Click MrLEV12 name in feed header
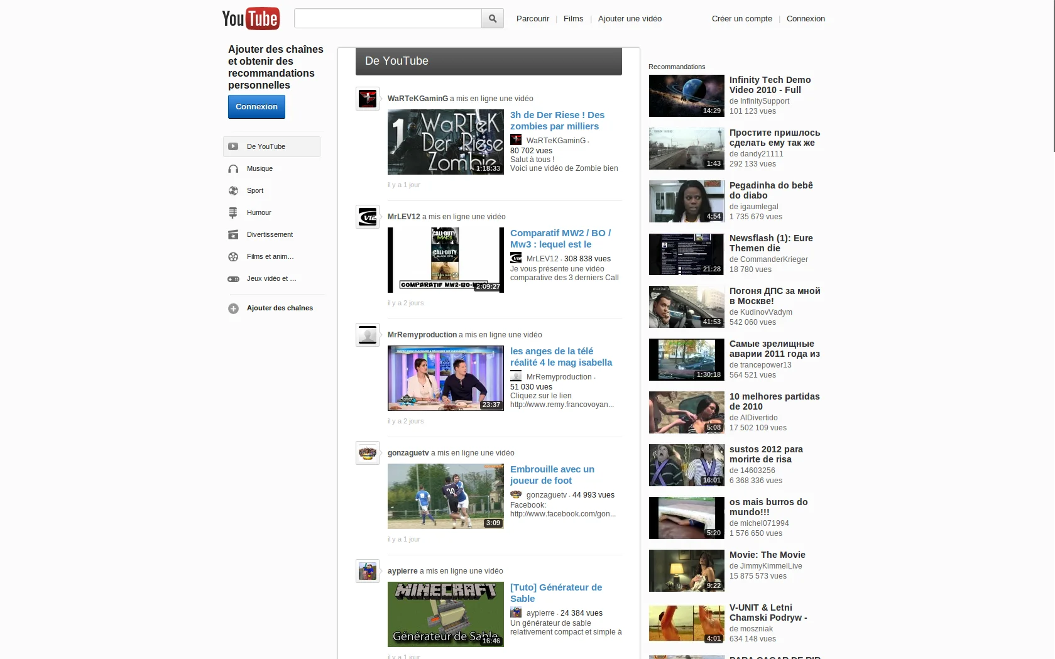This screenshot has width=1055, height=659. coord(404,217)
